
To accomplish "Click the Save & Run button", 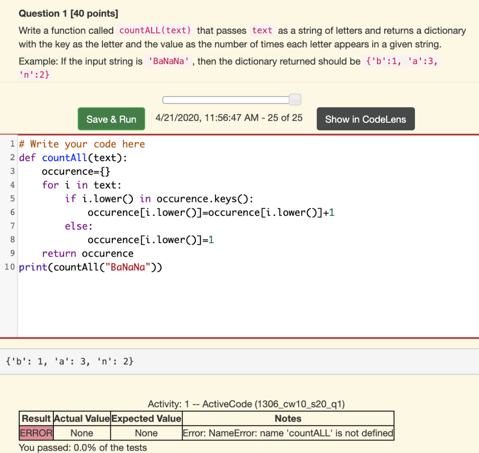I will (111, 119).
